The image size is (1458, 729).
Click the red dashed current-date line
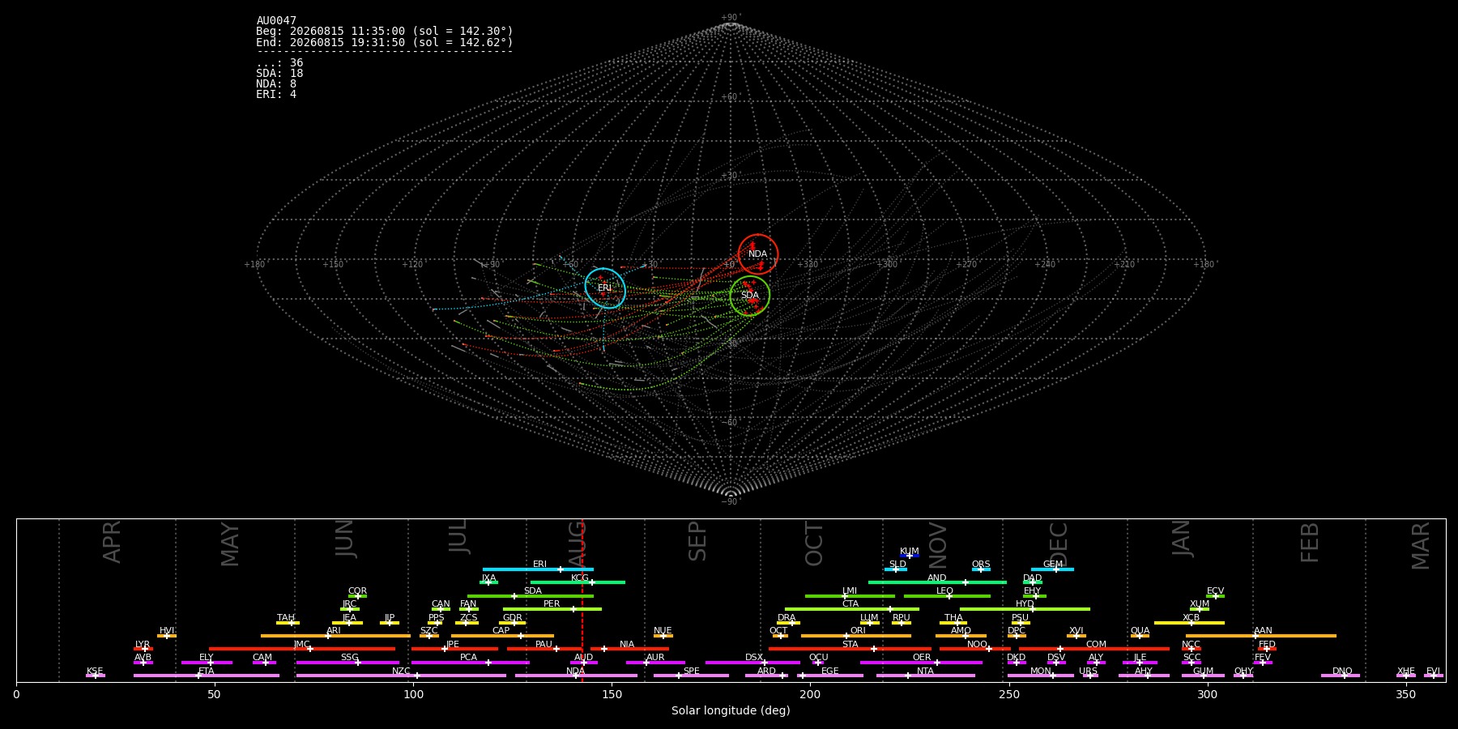point(582,600)
